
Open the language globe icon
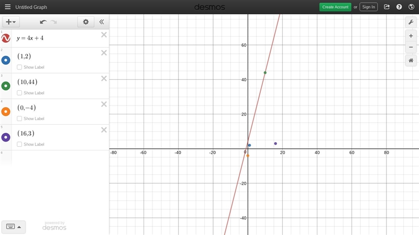click(x=411, y=7)
